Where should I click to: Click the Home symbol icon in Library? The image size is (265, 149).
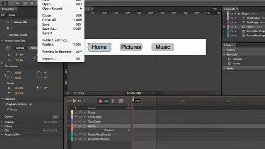coord(229,63)
